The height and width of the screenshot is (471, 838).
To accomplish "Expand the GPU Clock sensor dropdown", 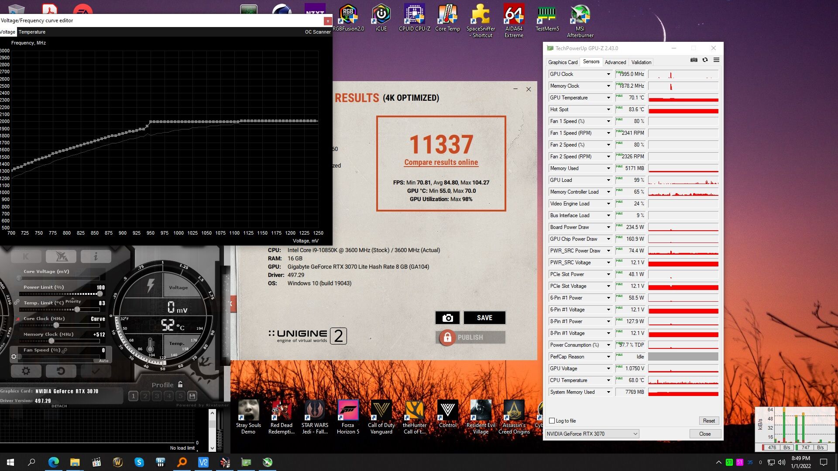I will click(608, 74).
